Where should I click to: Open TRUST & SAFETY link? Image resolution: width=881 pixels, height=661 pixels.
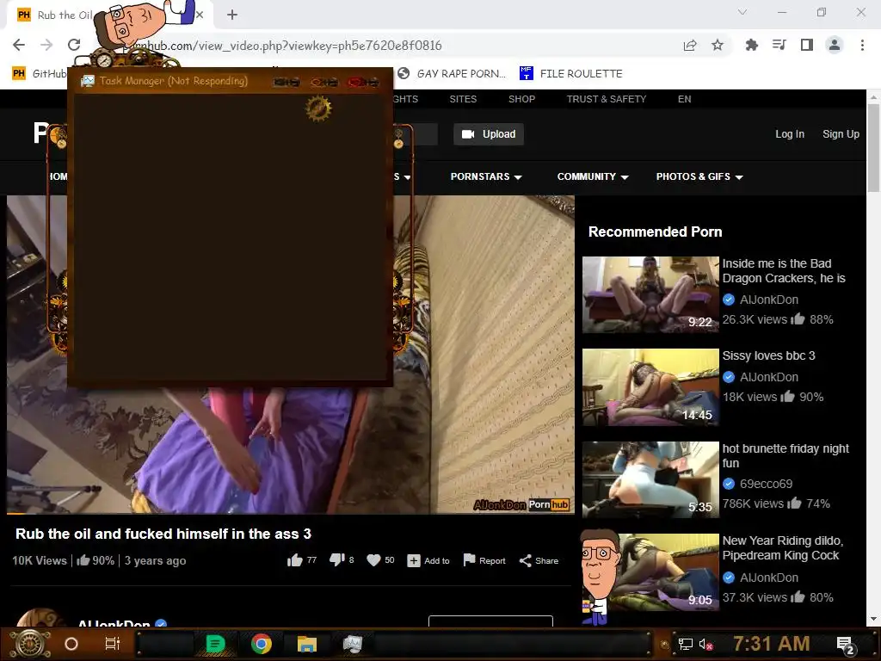607,99
